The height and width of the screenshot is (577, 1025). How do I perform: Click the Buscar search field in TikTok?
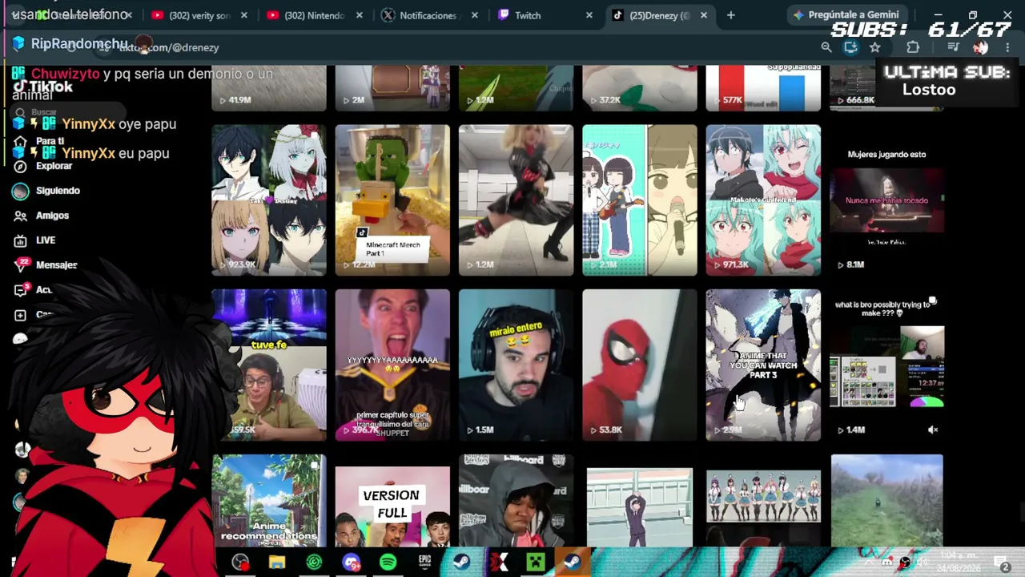[68, 113]
